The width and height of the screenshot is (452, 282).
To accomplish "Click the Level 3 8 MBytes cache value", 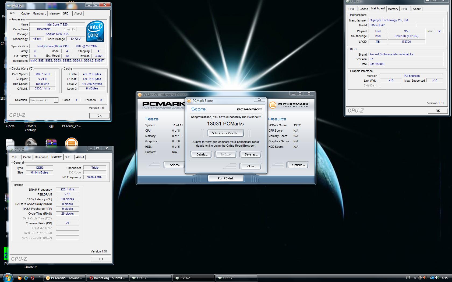I will (x=92, y=88).
